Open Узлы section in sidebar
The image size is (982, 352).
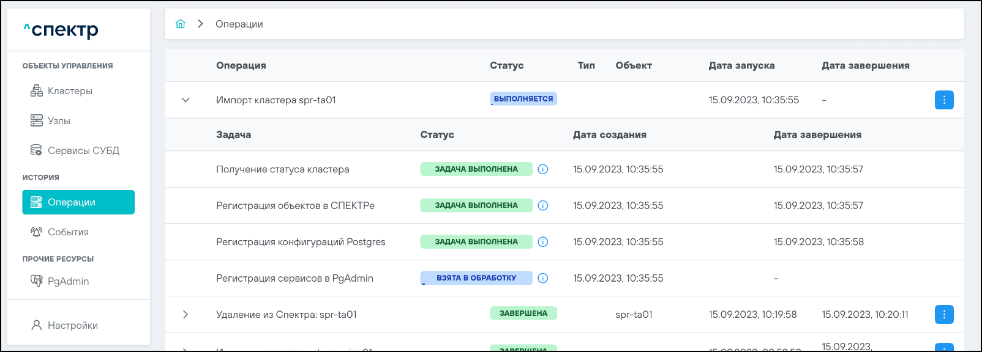click(x=59, y=121)
